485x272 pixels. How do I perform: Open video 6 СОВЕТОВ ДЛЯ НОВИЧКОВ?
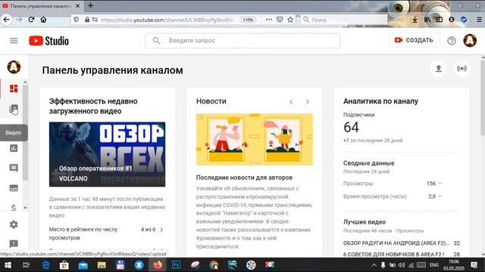(393, 254)
